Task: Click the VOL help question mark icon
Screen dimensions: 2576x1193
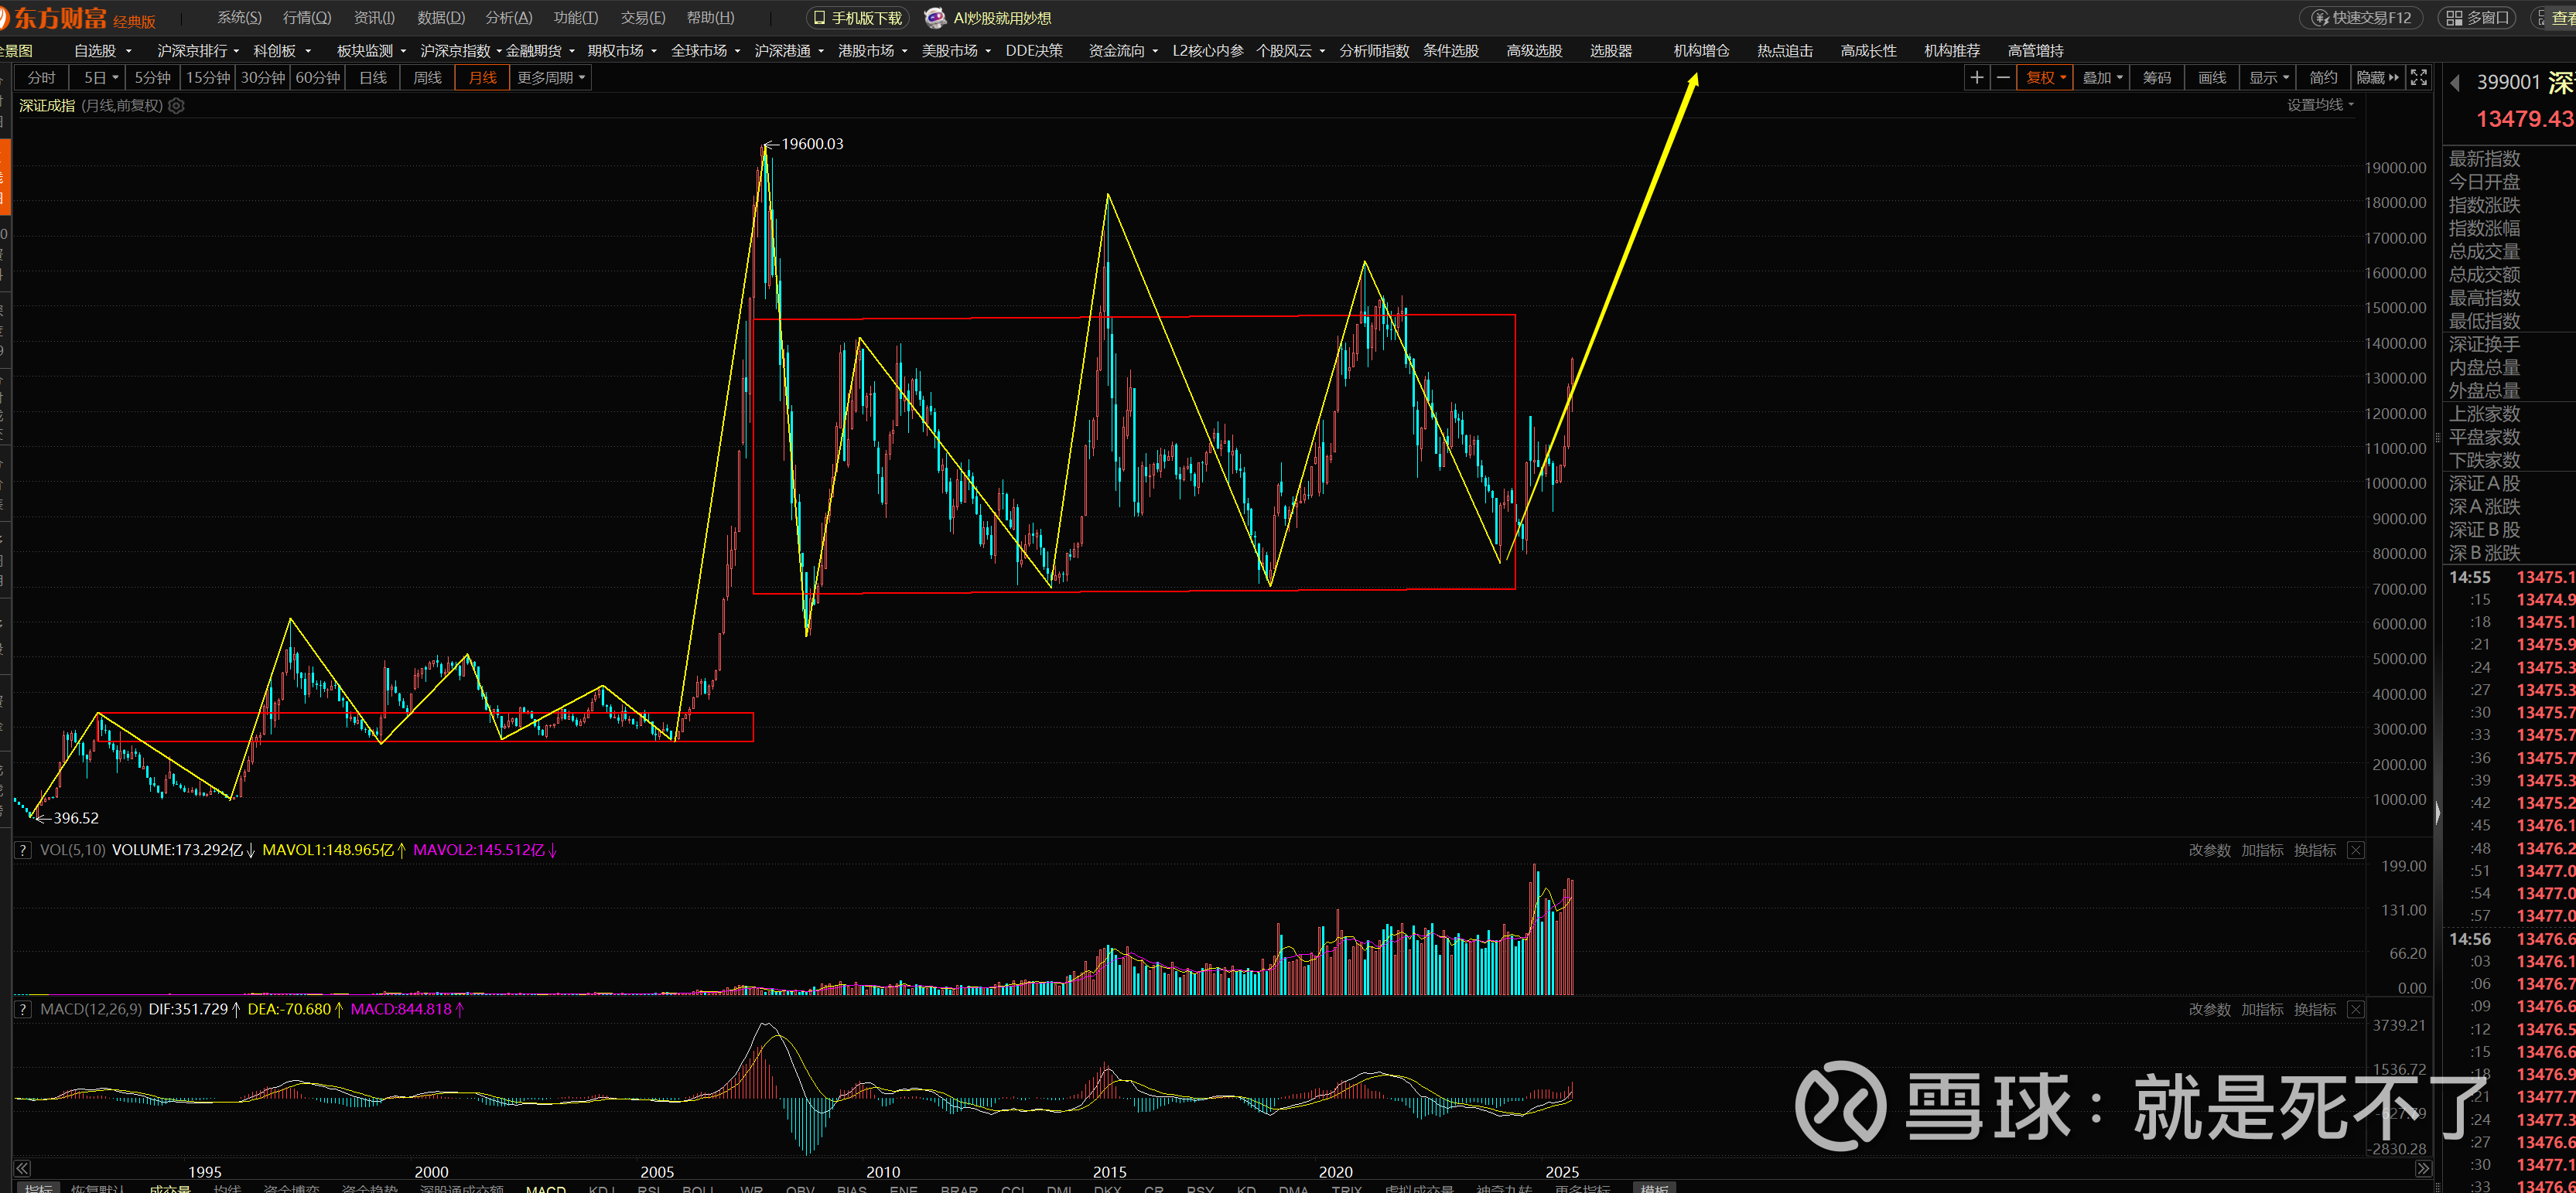Action: 23,850
